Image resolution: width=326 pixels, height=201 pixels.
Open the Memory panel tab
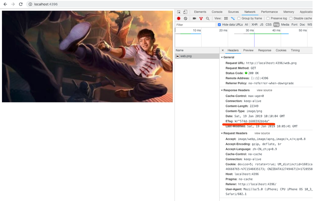(x=289, y=12)
